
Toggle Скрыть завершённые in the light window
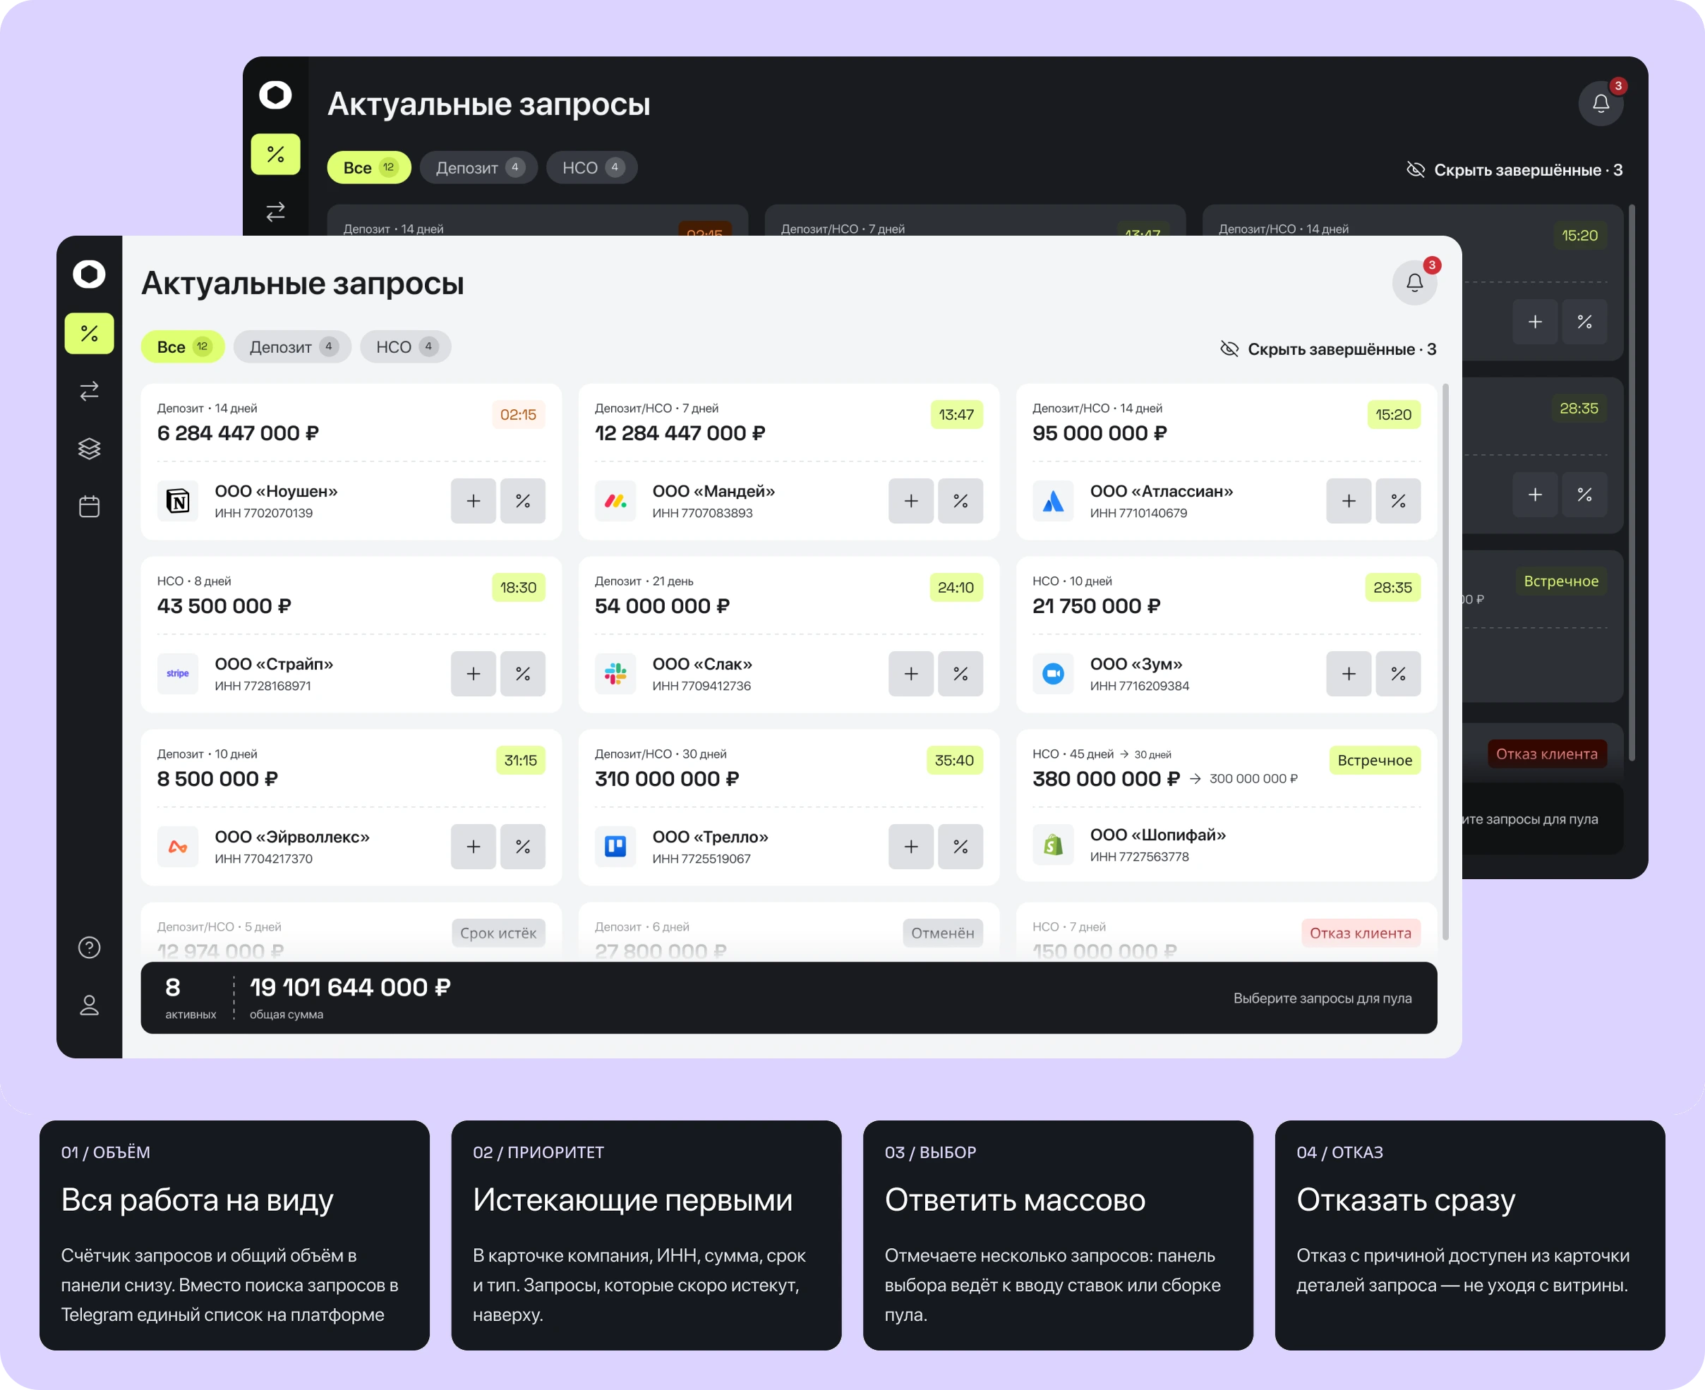(1328, 349)
